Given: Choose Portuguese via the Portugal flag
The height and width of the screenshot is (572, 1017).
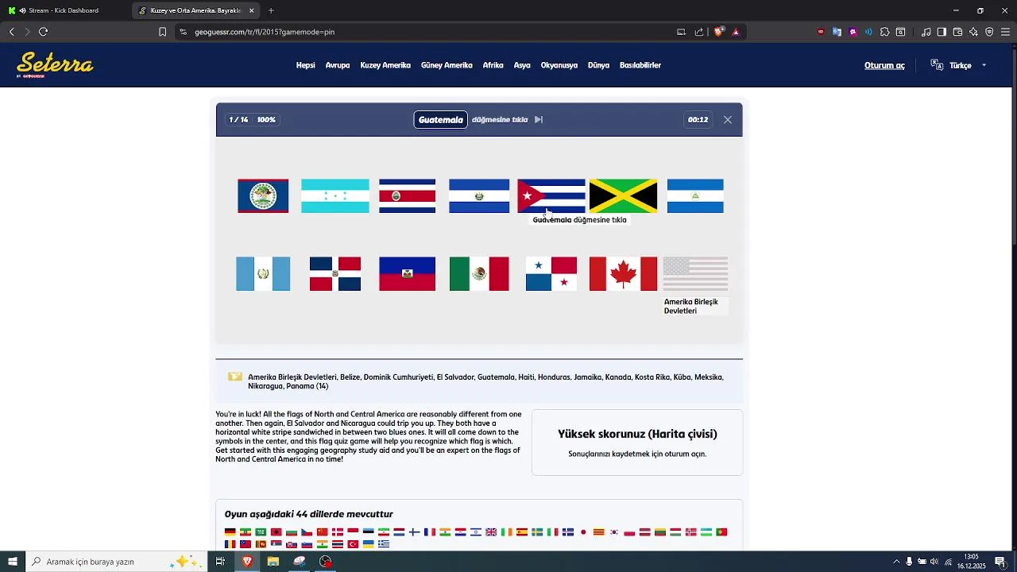Looking at the screenshot, I should pyautogui.click(x=721, y=532).
